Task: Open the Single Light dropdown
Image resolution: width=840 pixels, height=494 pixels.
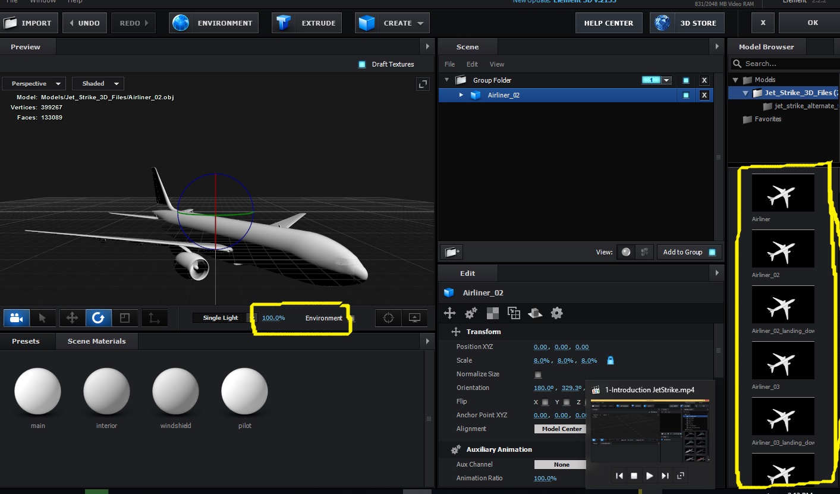Action: (224, 318)
